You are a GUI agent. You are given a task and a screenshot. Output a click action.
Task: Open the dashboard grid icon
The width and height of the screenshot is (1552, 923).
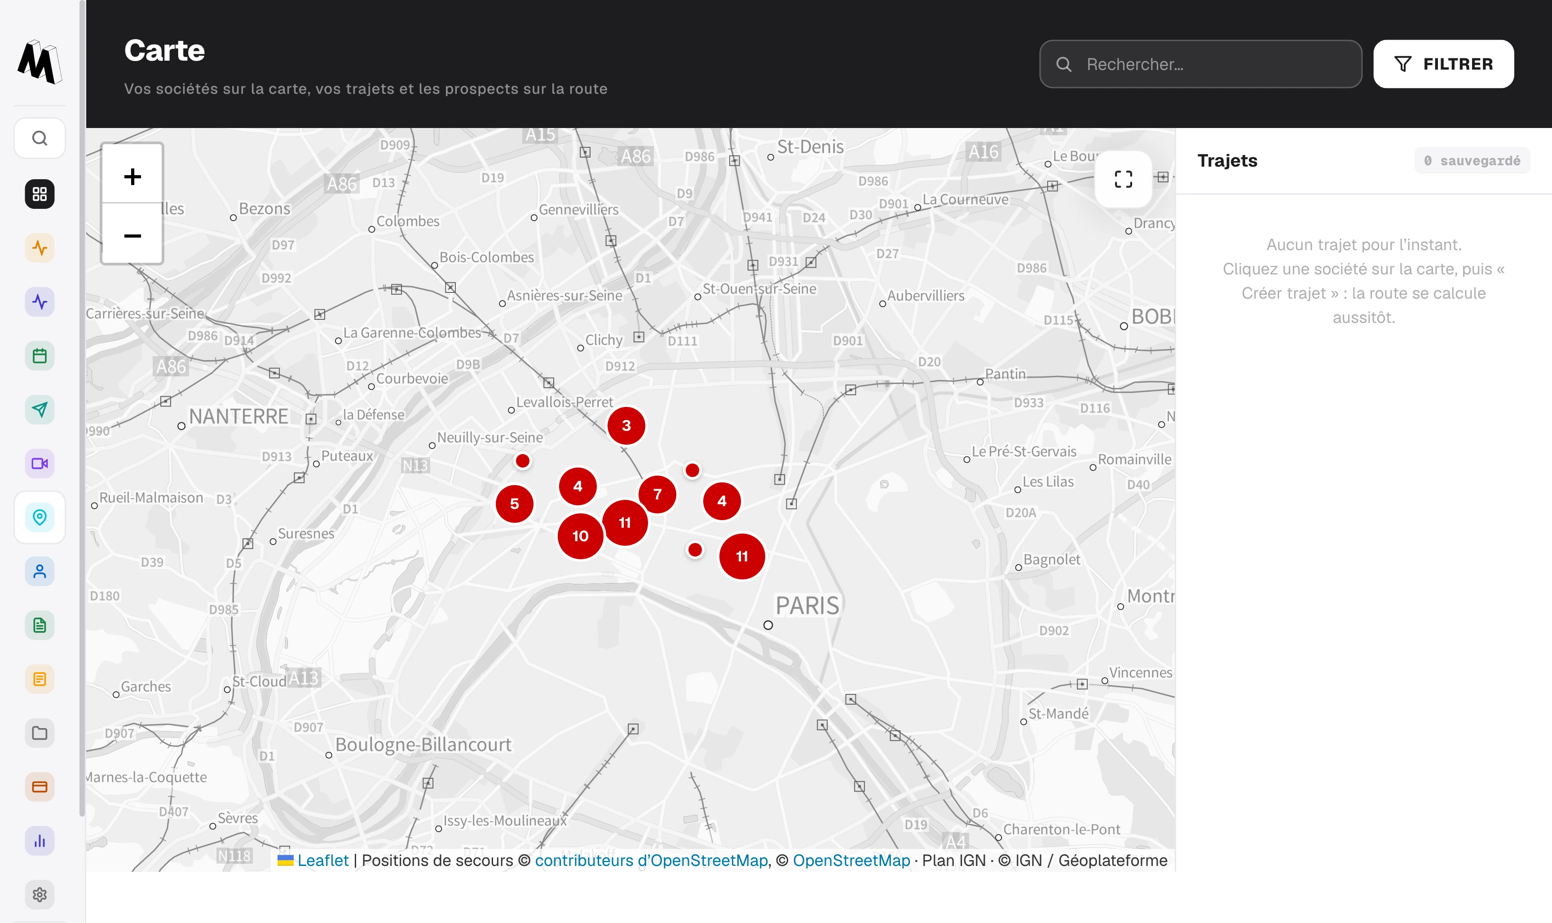[40, 194]
